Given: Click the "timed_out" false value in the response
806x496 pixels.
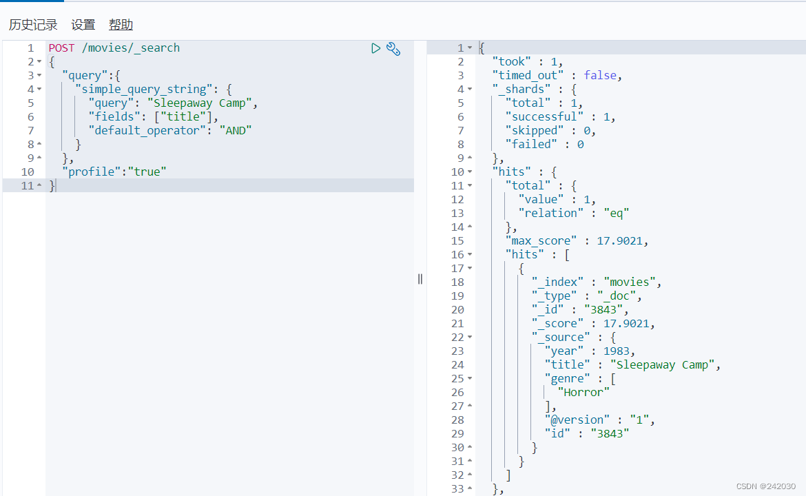Looking at the screenshot, I should [x=600, y=76].
